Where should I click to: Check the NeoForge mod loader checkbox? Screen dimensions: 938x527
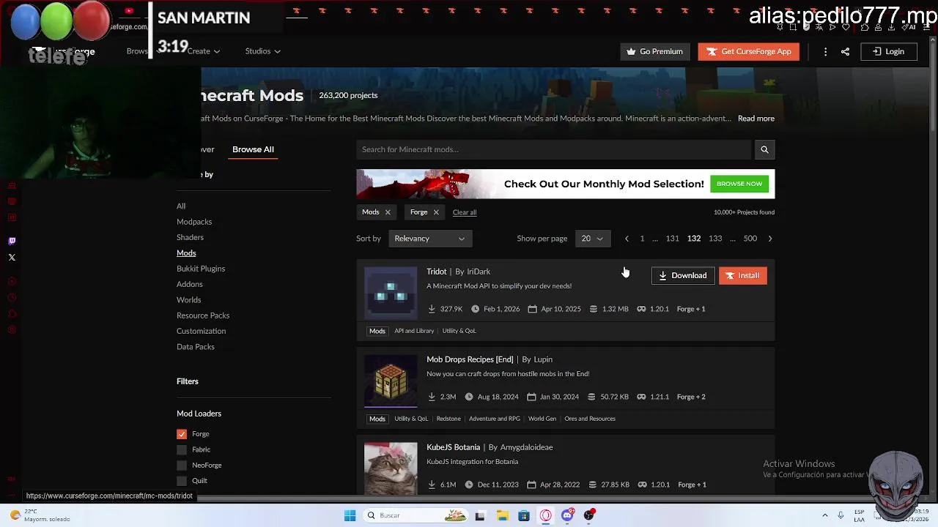(x=182, y=466)
